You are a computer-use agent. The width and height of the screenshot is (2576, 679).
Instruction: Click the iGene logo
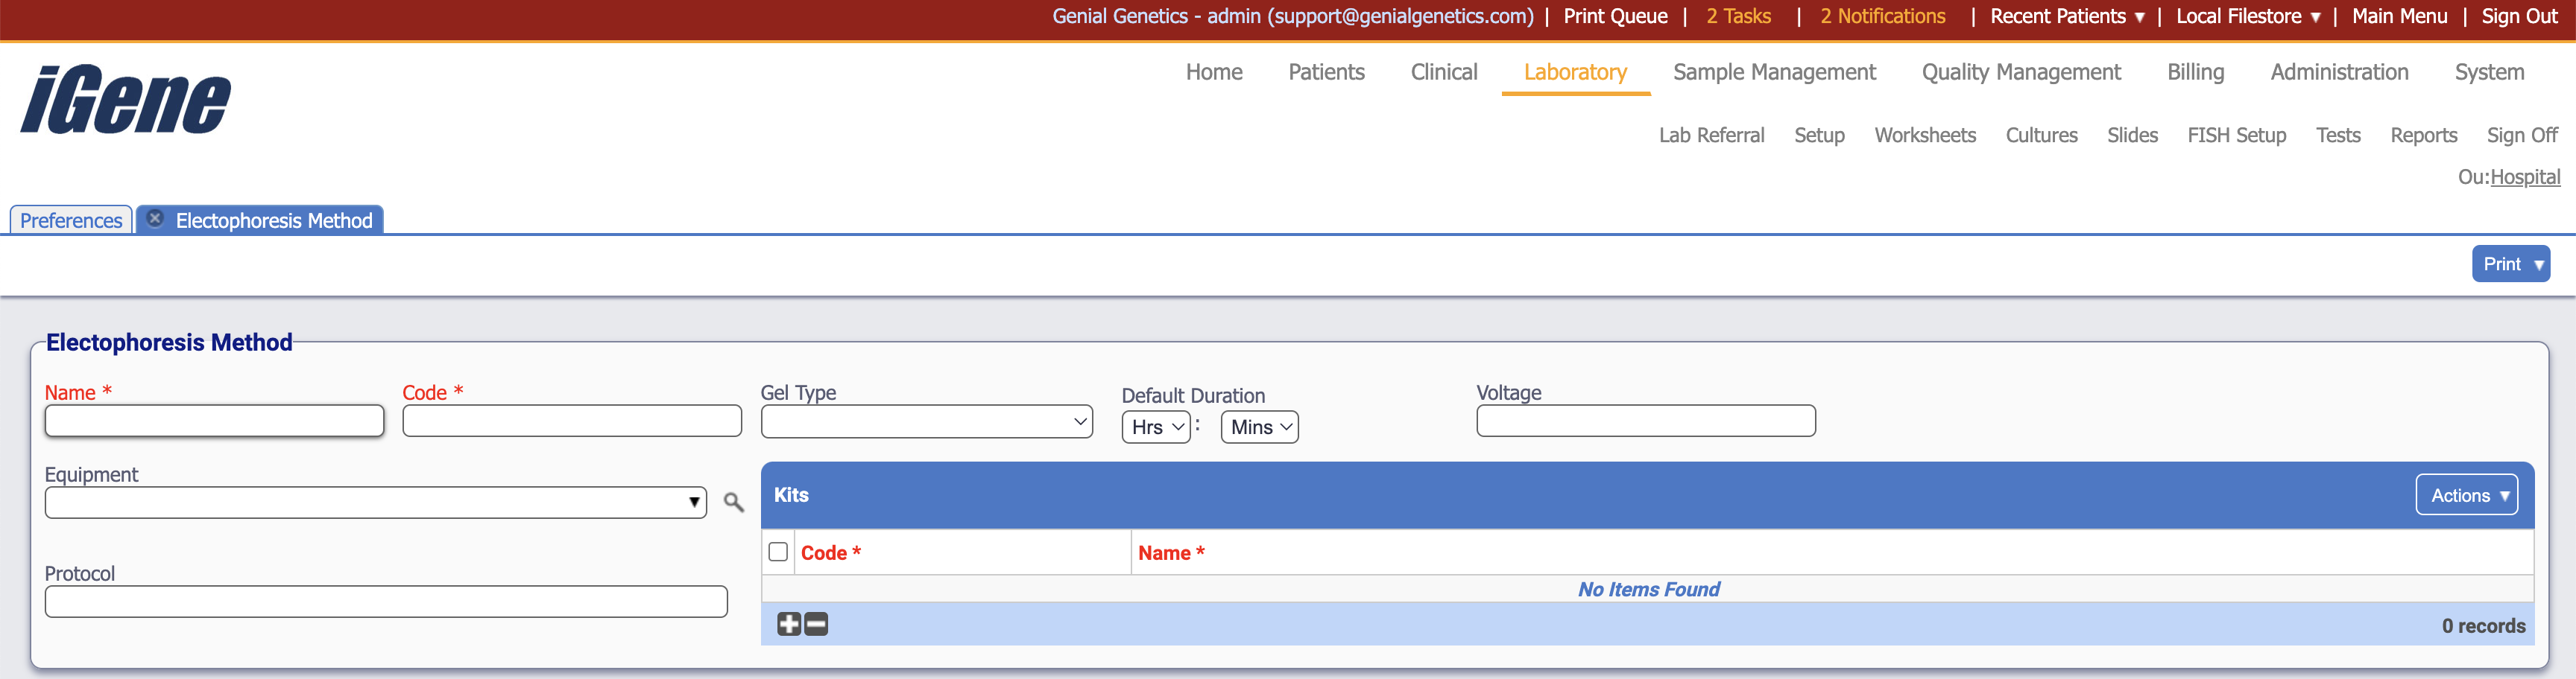tap(126, 100)
